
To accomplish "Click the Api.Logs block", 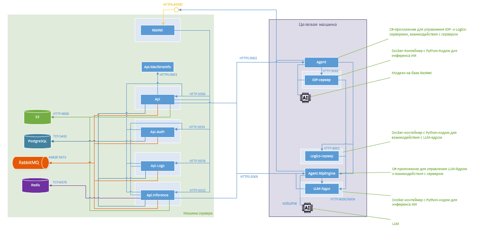I will pos(157,165).
